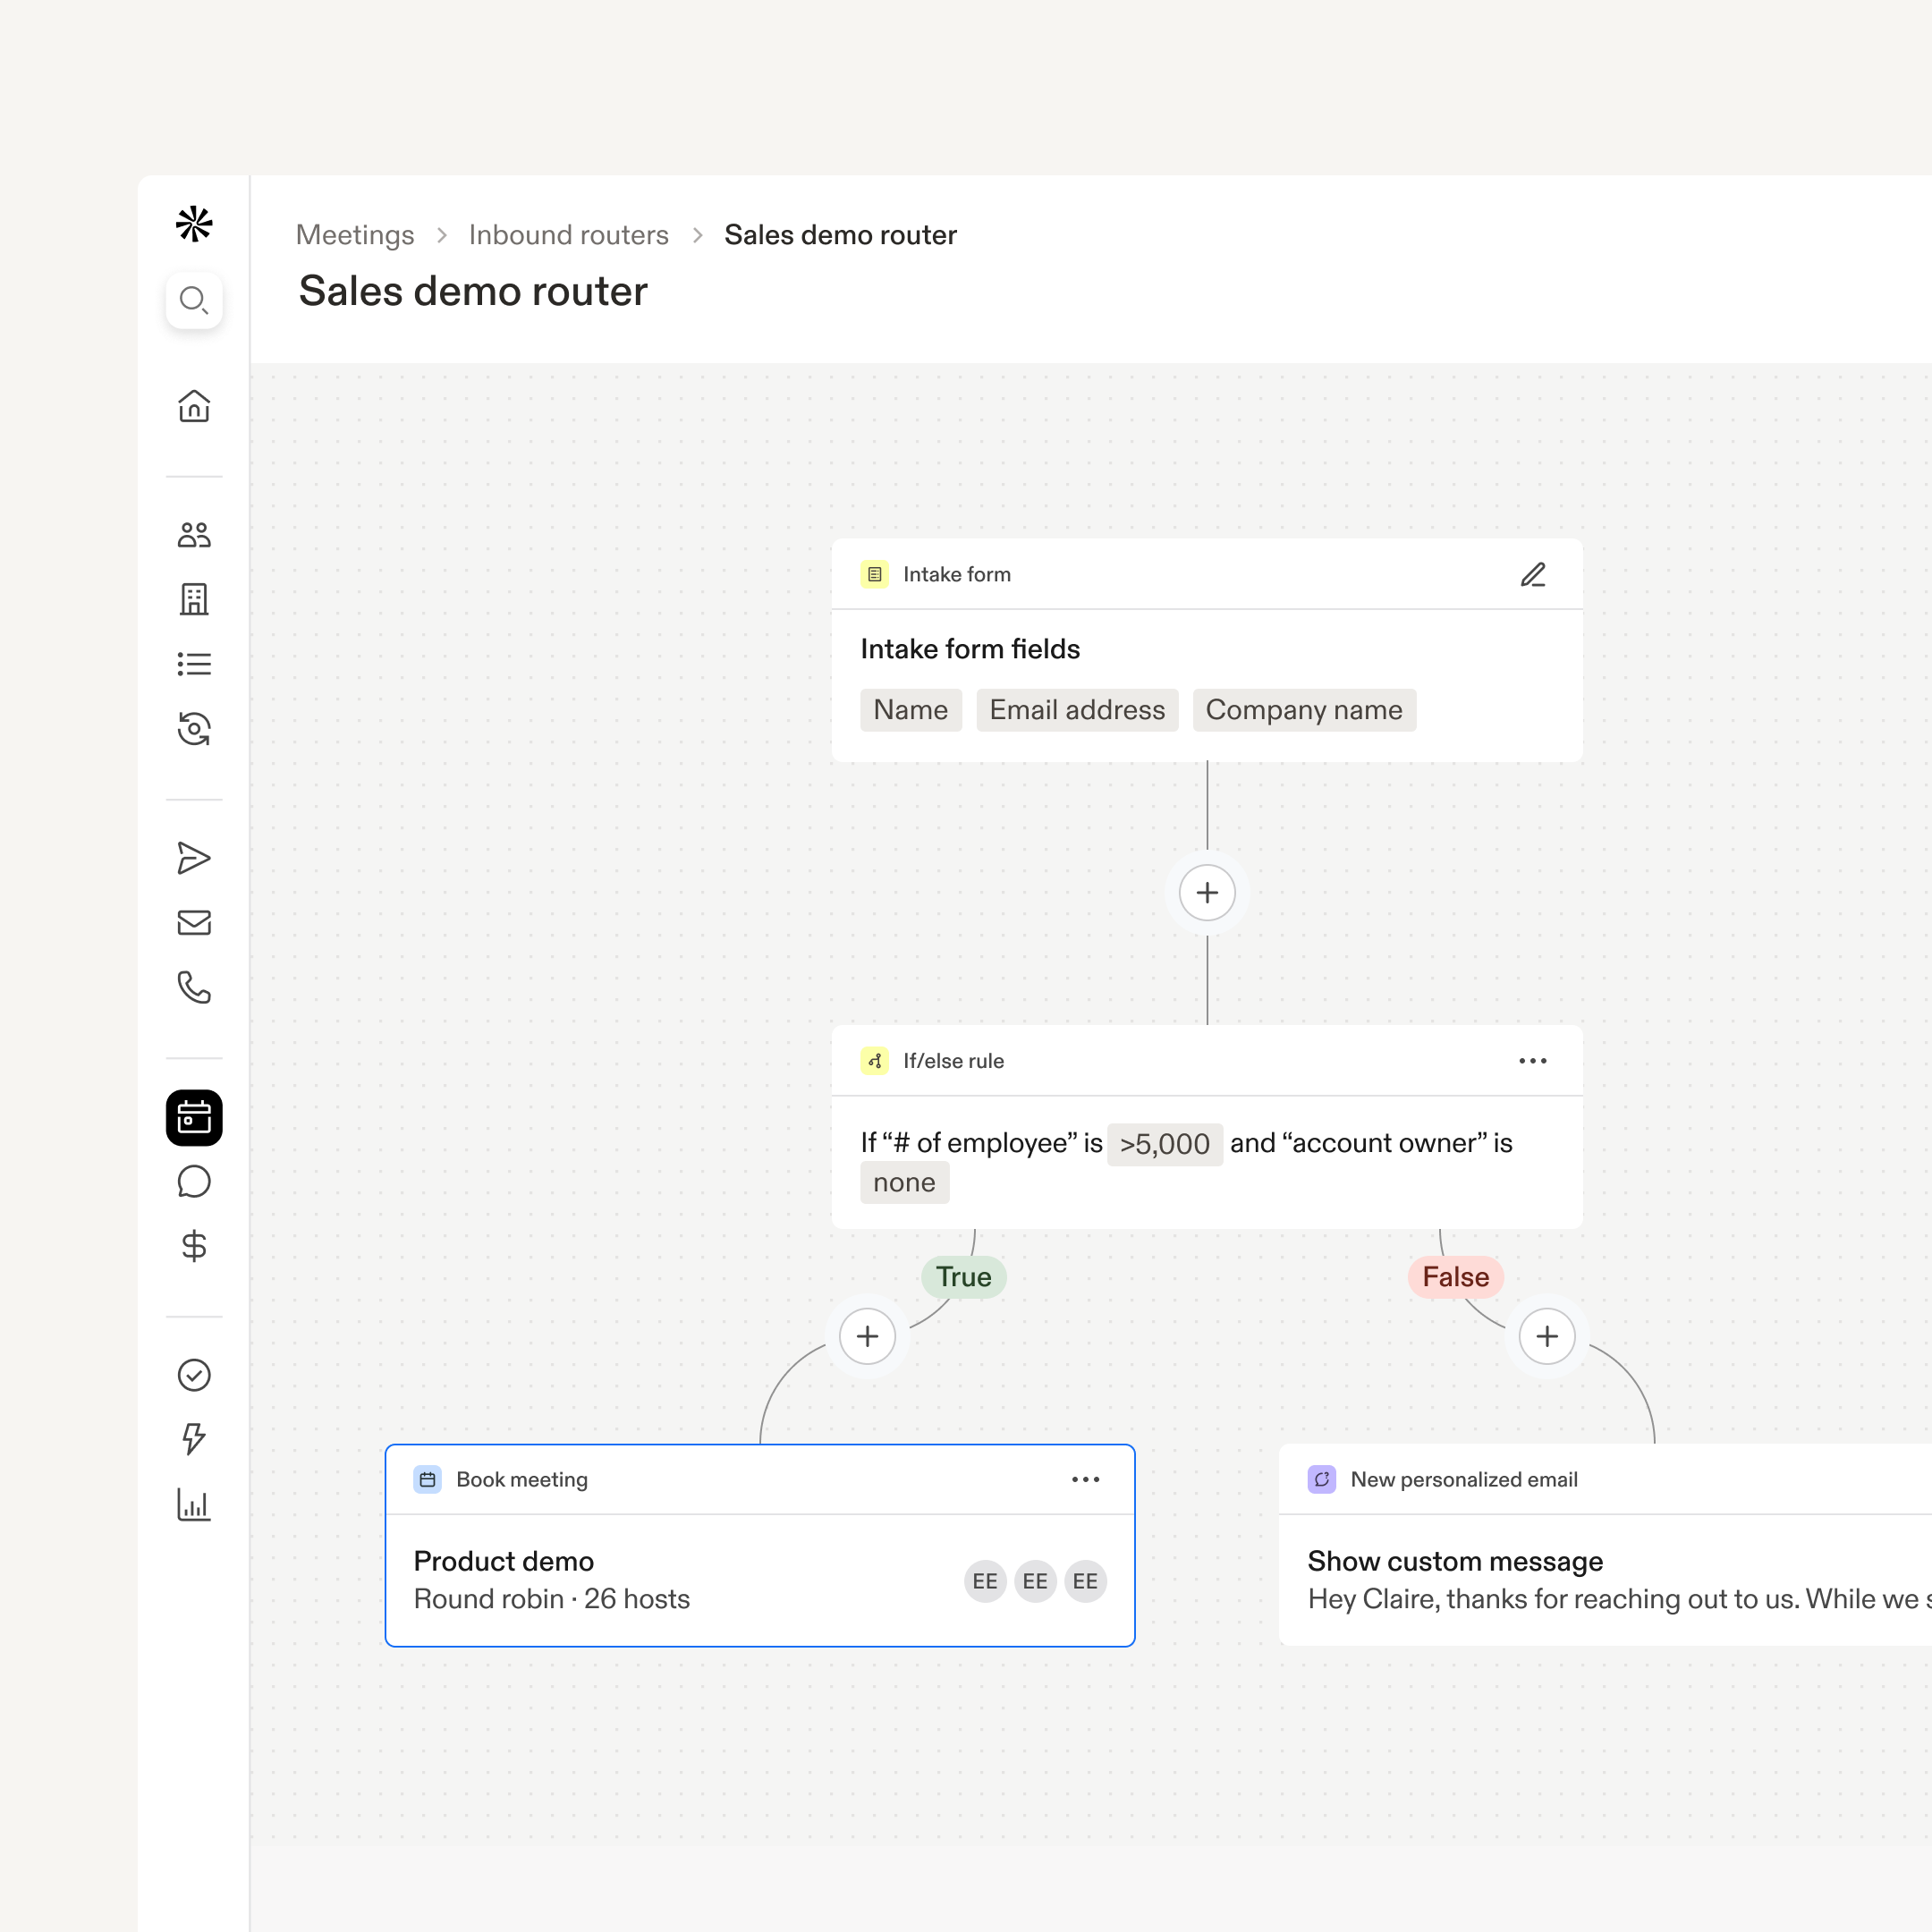Open the People contacts sidebar icon
1932x1932 pixels.
193,535
